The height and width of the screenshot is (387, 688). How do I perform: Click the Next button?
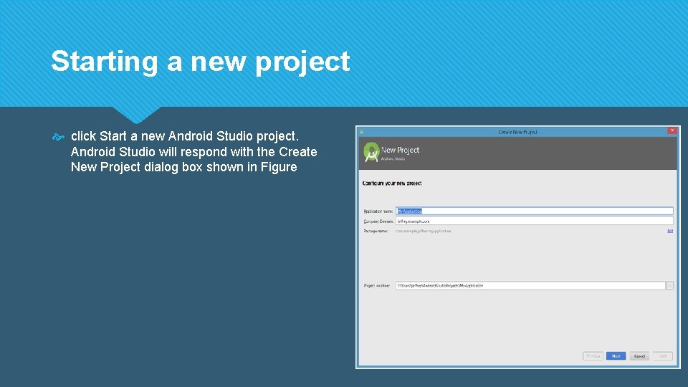click(x=616, y=356)
